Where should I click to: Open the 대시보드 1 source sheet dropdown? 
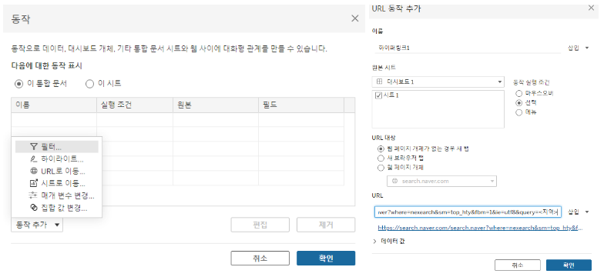[x=438, y=82]
